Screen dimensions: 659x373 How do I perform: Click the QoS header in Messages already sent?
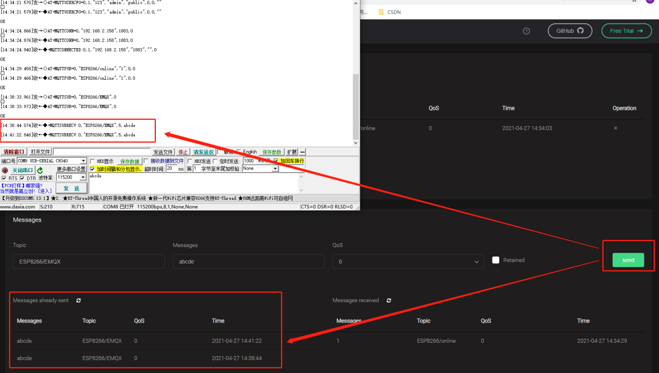[x=139, y=321]
